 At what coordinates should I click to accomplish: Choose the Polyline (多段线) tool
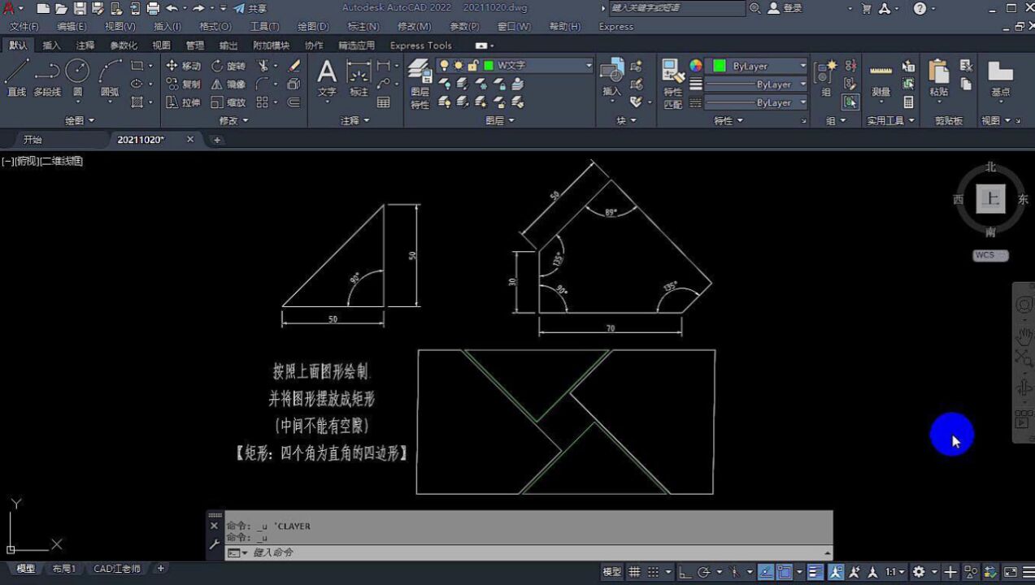pyautogui.click(x=47, y=78)
